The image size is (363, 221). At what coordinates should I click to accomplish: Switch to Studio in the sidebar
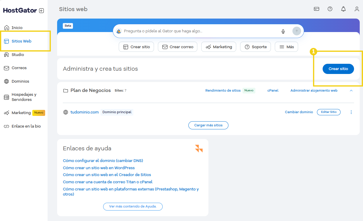pos(18,55)
